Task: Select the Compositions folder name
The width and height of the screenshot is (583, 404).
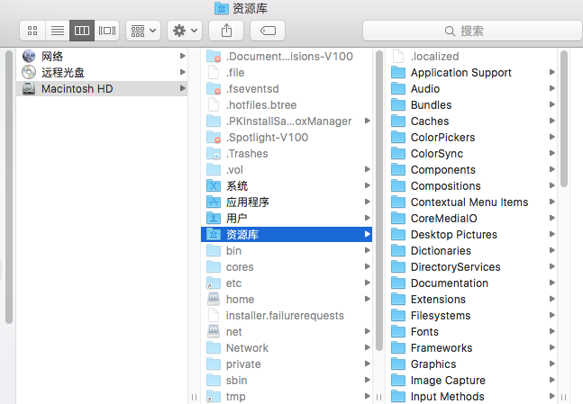Action: [x=446, y=185]
